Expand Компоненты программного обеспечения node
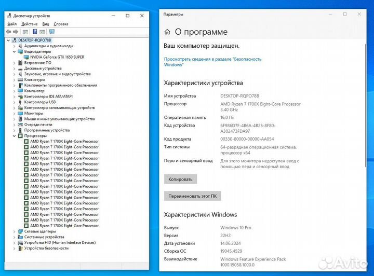 click(x=15, y=85)
